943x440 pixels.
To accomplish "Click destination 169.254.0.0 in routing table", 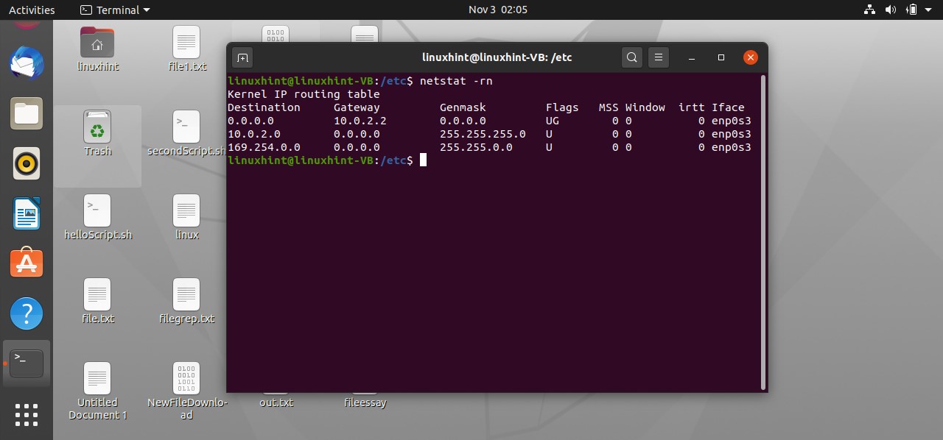I will tap(264, 147).
